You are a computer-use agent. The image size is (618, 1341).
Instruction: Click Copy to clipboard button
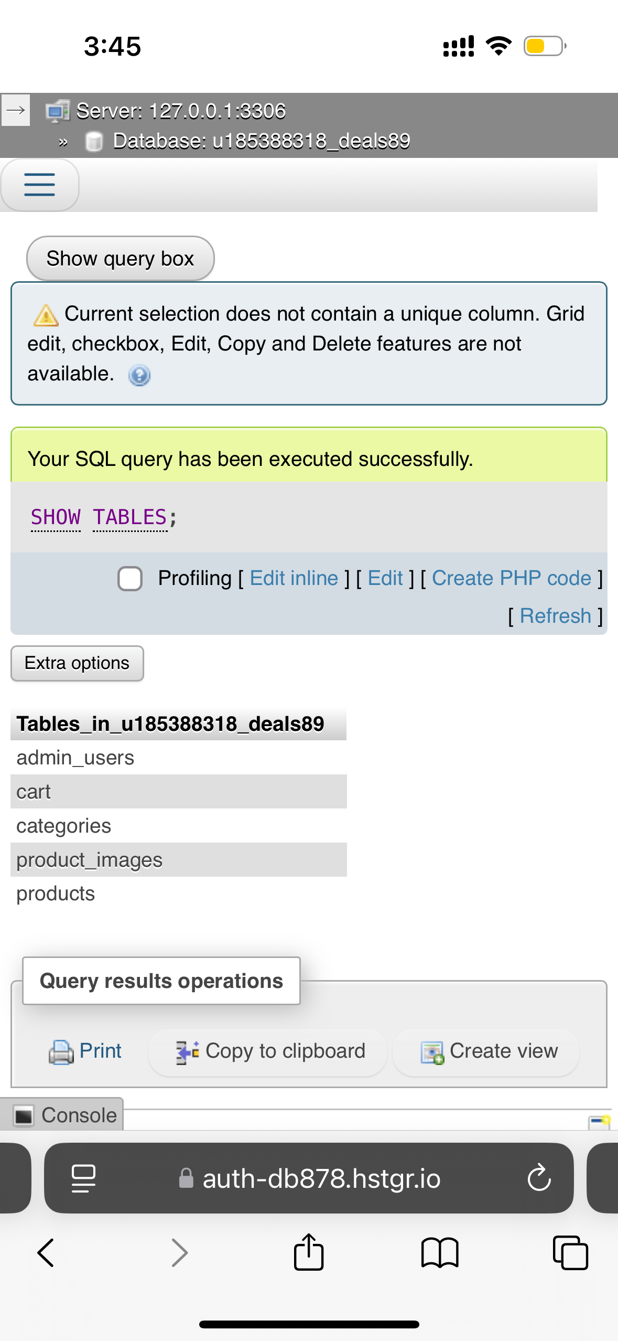268,1051
